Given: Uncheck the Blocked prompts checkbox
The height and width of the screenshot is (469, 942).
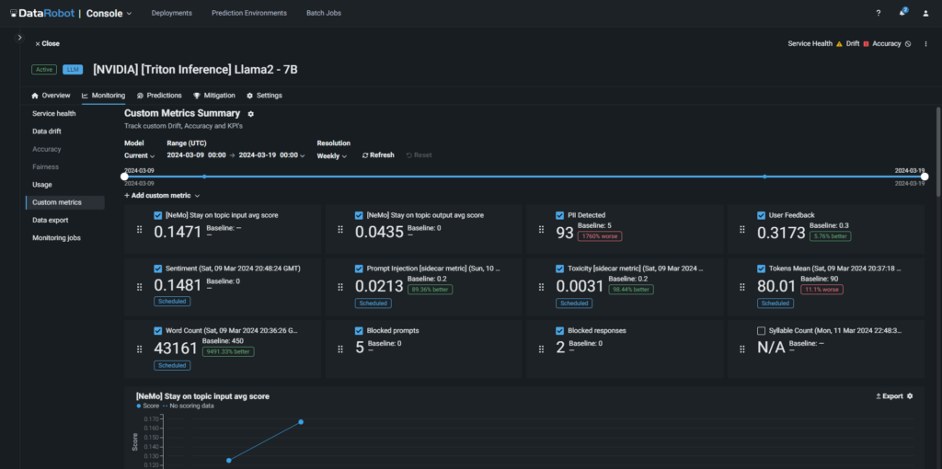Looking at the screenshot, I should point(359,330).
